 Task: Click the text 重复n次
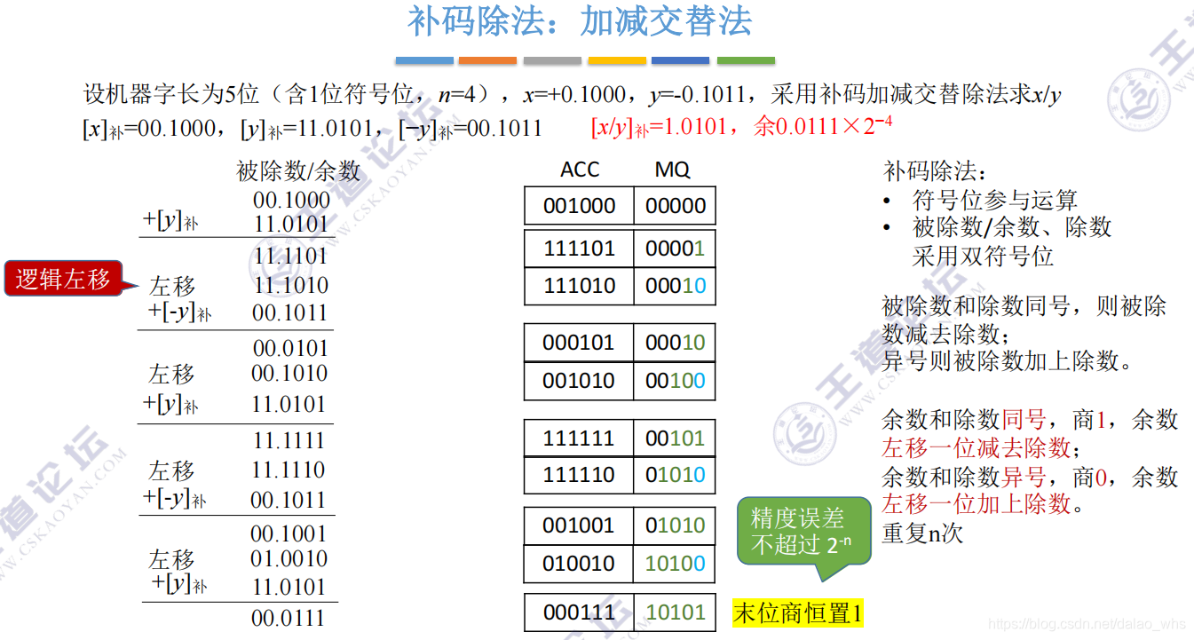tap(922, 533)
